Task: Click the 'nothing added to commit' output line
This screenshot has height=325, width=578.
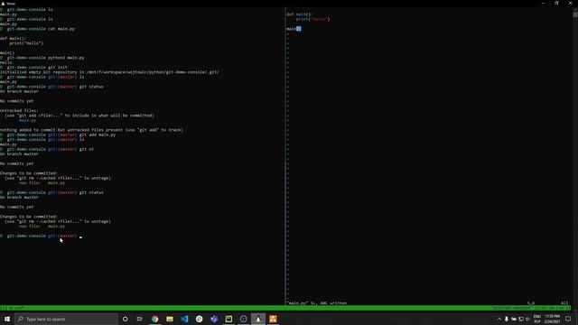Action: [91, 130]
